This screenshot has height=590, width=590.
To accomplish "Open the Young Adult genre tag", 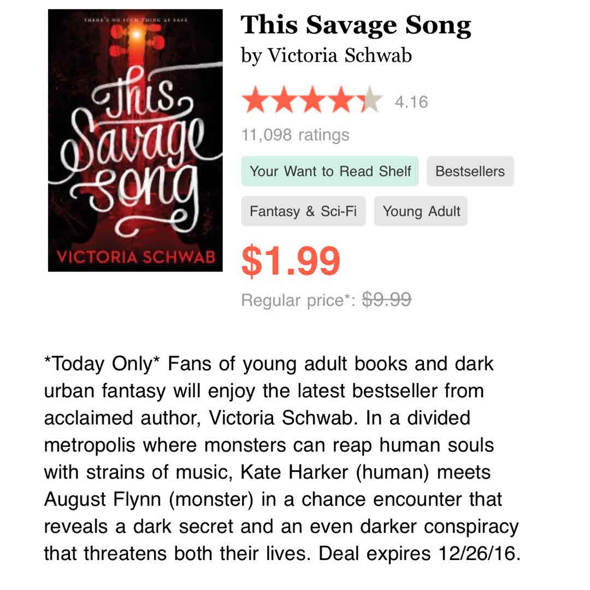I will coord(421,211).
